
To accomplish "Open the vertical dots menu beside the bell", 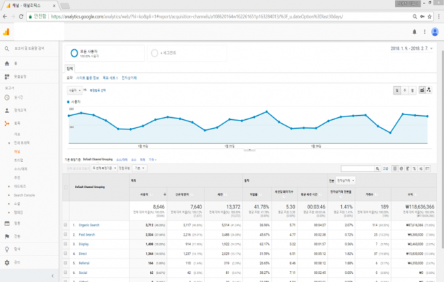I will (x=424, y=32).
